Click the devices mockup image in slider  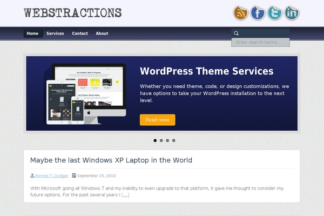85,94
